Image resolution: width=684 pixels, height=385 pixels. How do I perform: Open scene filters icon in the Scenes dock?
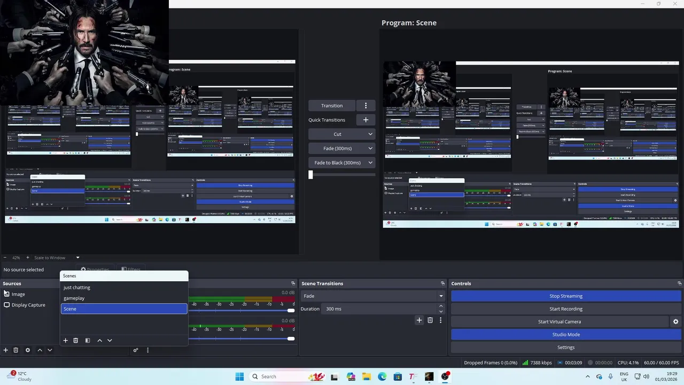point(88,340)
